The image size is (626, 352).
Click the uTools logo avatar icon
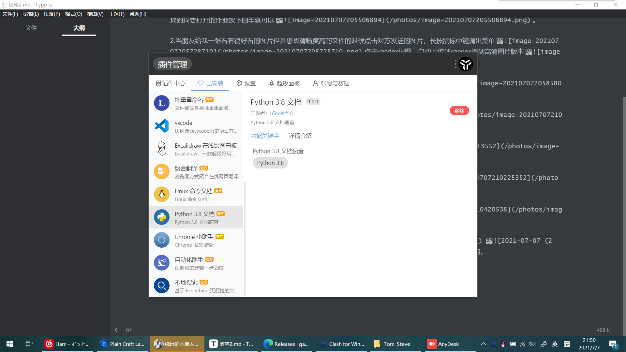tap(466, 64)
